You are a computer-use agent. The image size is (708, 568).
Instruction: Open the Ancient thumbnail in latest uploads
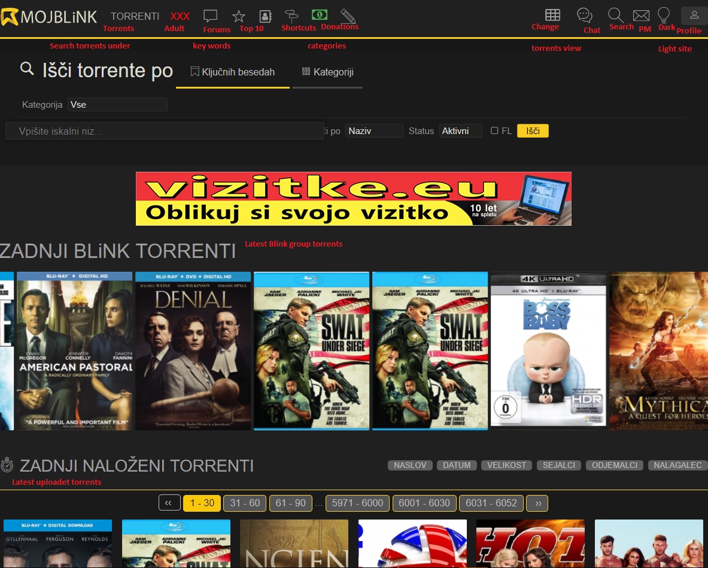(294, 543)
